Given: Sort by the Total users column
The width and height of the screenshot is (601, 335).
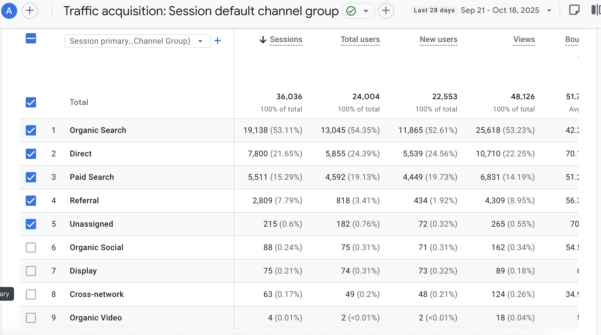Looking at the screenshot, I should (x=360, y=39).
